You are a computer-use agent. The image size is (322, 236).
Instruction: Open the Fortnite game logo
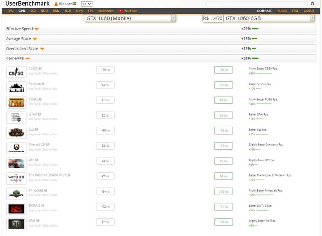point(17,87)
